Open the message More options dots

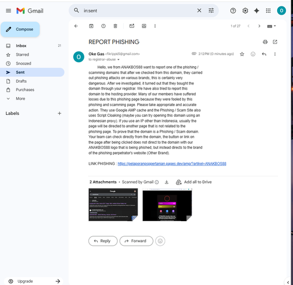click(x=275, y=54)
